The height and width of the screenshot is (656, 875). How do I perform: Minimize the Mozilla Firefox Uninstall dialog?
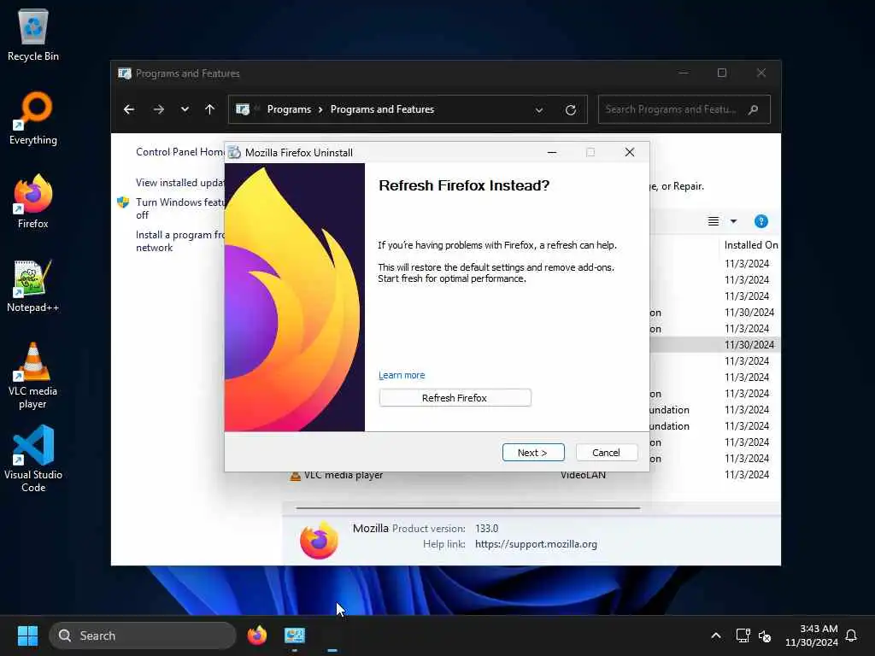coord(552,152)
